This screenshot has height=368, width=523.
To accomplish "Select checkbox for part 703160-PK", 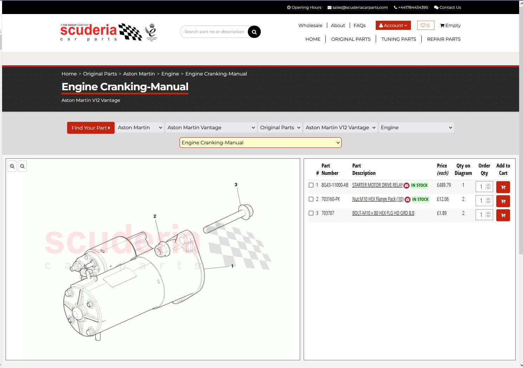I will (x=311, y=199).
